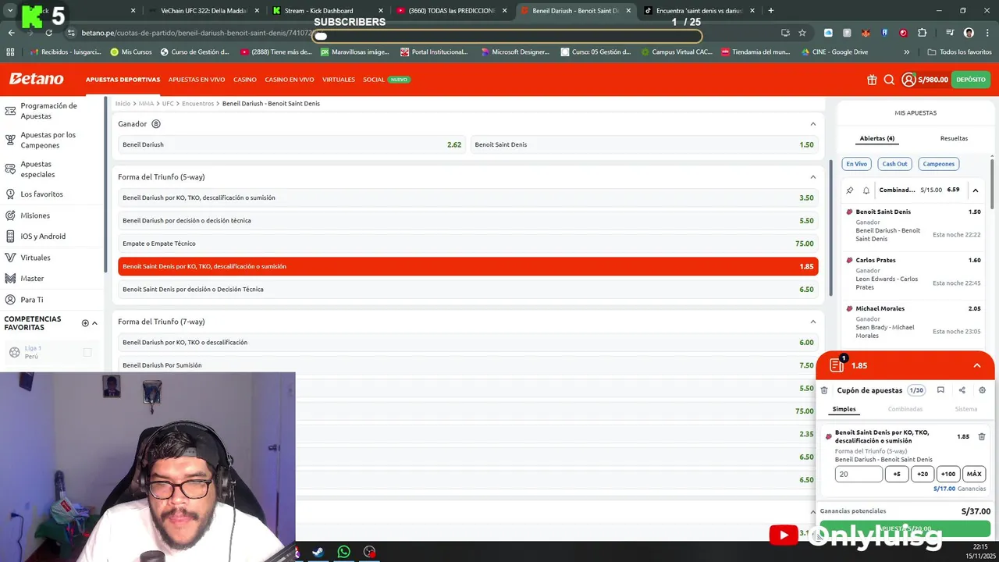Set maximum stake with MÁX
Image resolution: width=999 pixels, height=562 pixels.
pyautogui.click(x=974, y=474)
